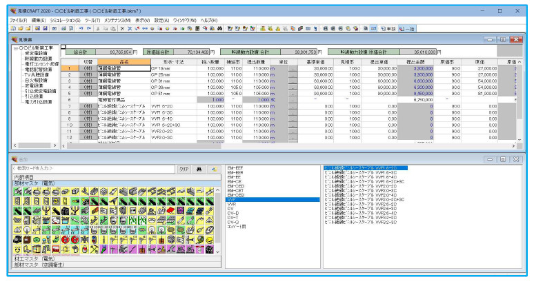Select VVR in the cable type list
Image resolution: width=534 pixels, height=288 pixels.
coord(232,204)
